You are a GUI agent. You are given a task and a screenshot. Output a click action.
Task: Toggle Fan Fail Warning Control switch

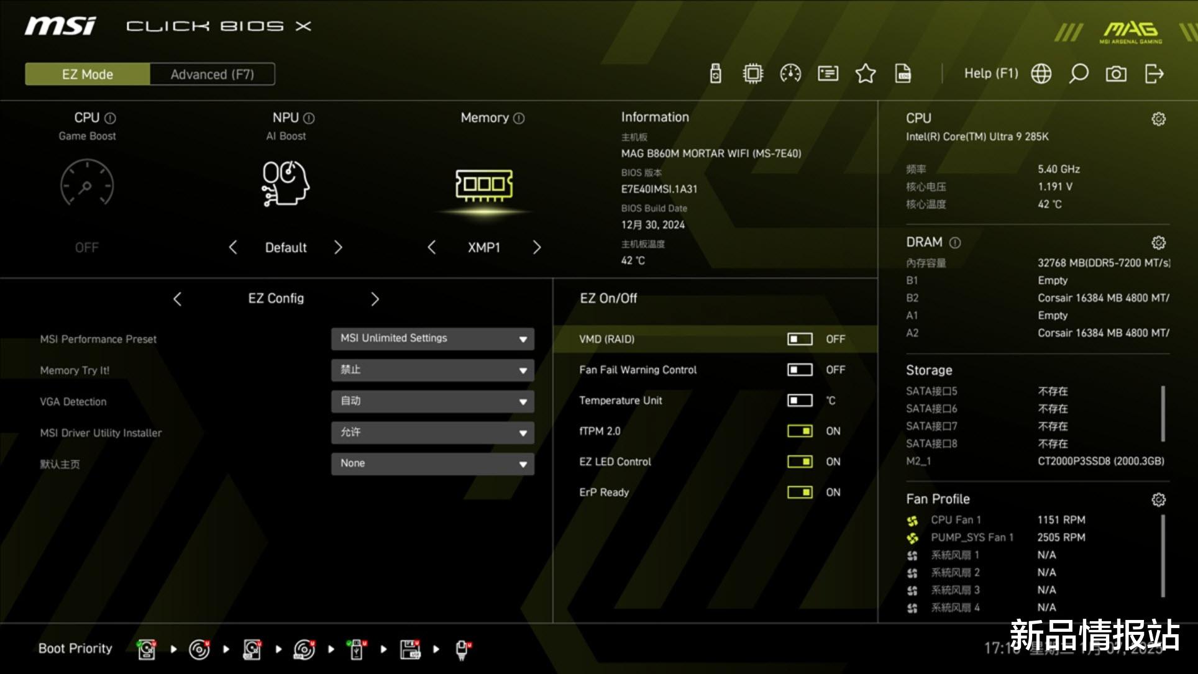coord(800,370)
